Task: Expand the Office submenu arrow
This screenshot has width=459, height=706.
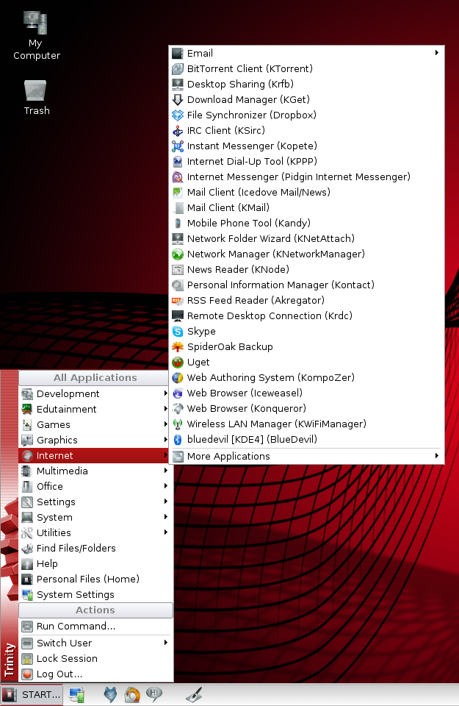Action: (x=166, y=486)
